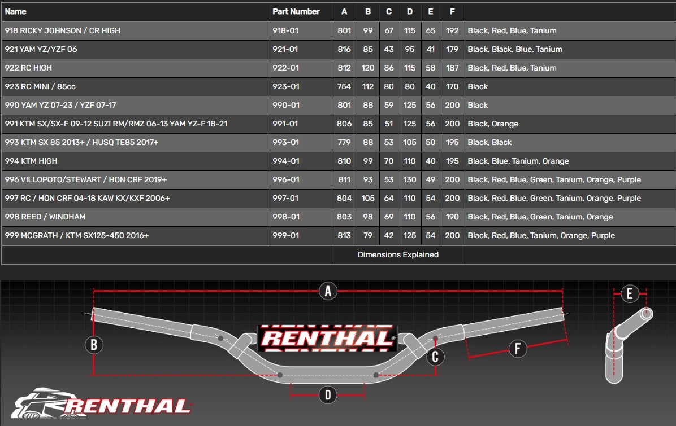Select the 999 McGrath / KTM SX125-450 row
The image size is (676, 426).
pos(77,235)
